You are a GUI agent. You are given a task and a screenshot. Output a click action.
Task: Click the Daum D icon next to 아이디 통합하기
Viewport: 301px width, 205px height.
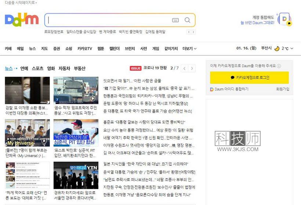coord(212,89)
